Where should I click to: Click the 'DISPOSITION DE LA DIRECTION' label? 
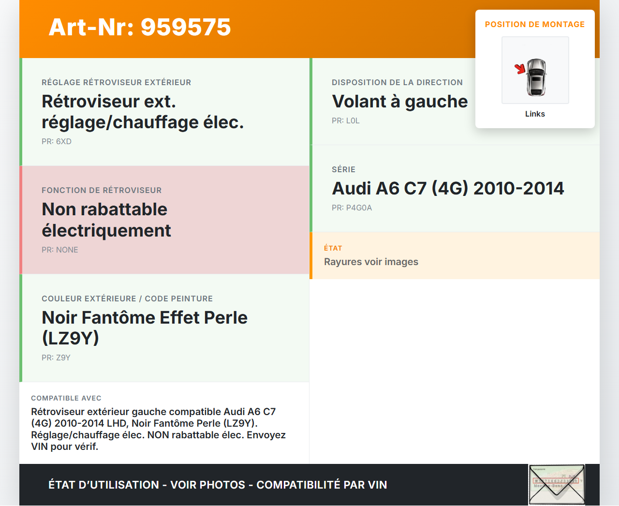click(x=398, y=82)
